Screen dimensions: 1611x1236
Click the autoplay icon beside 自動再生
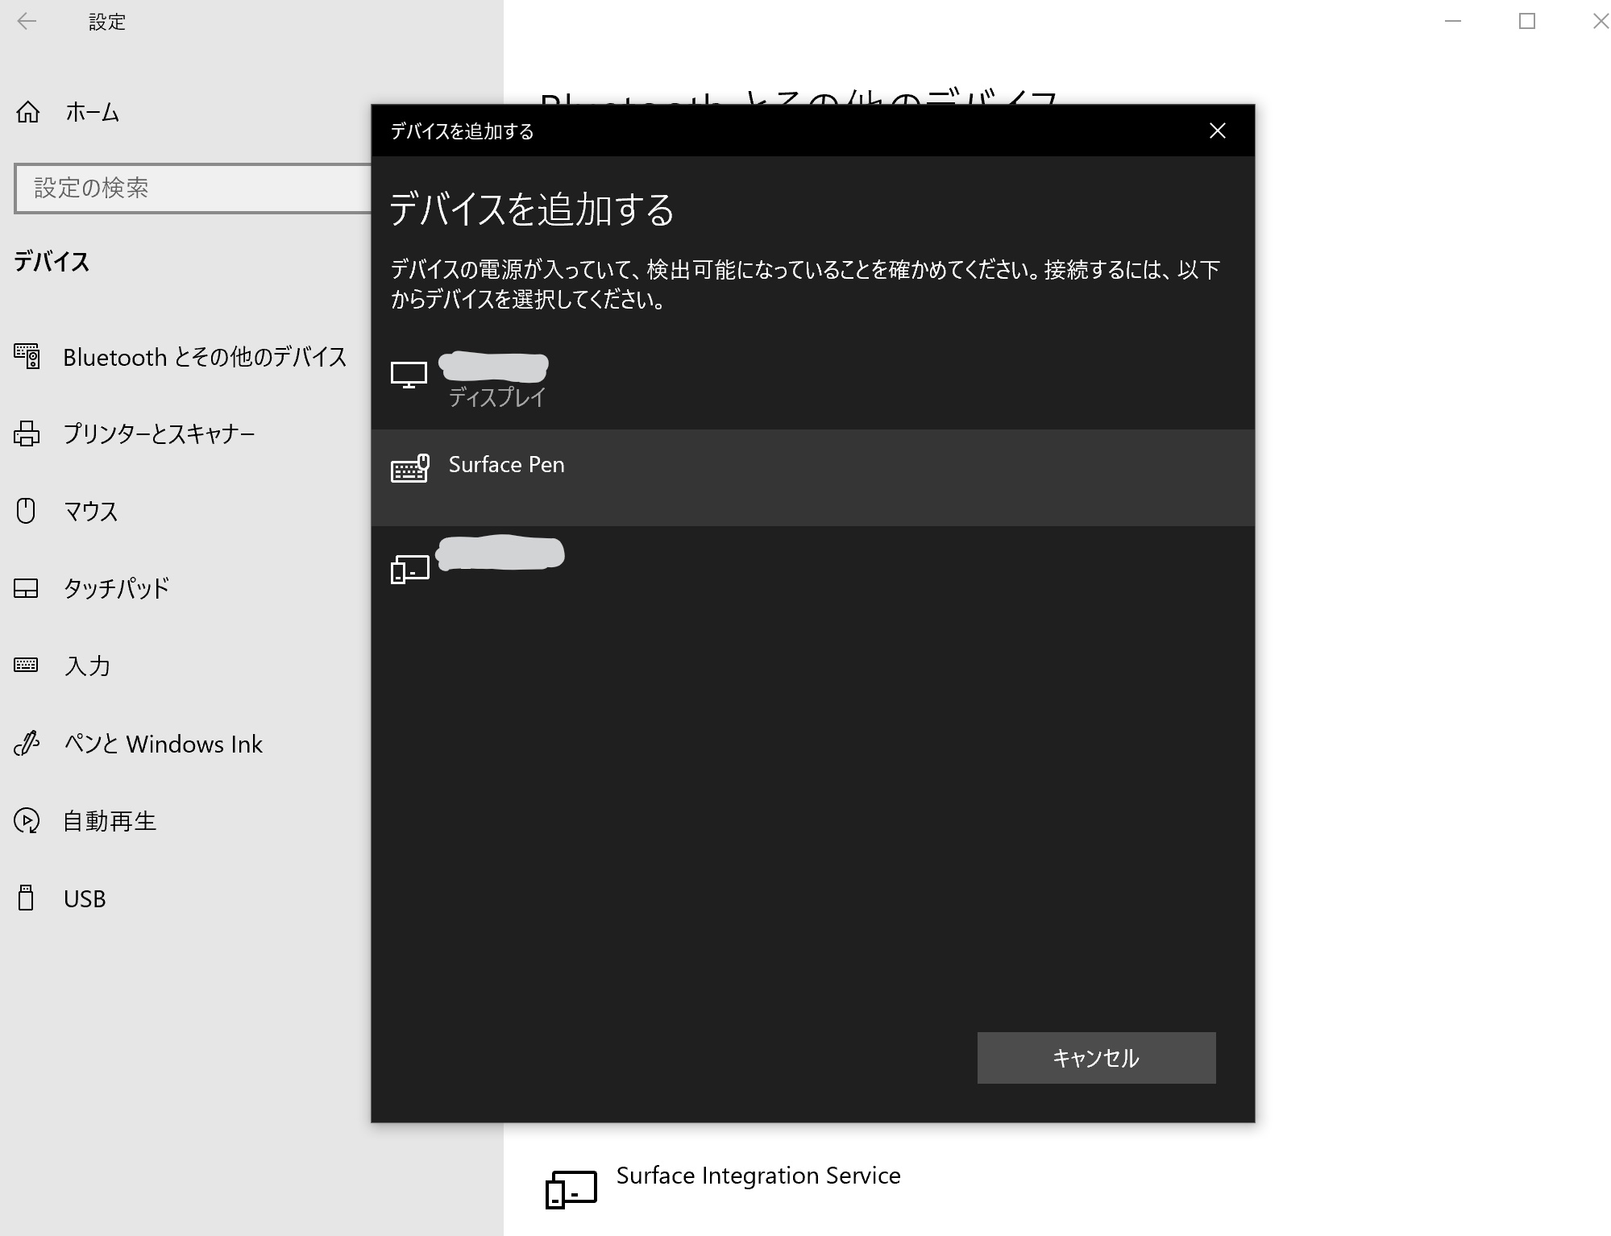click(x=27, y=820)
